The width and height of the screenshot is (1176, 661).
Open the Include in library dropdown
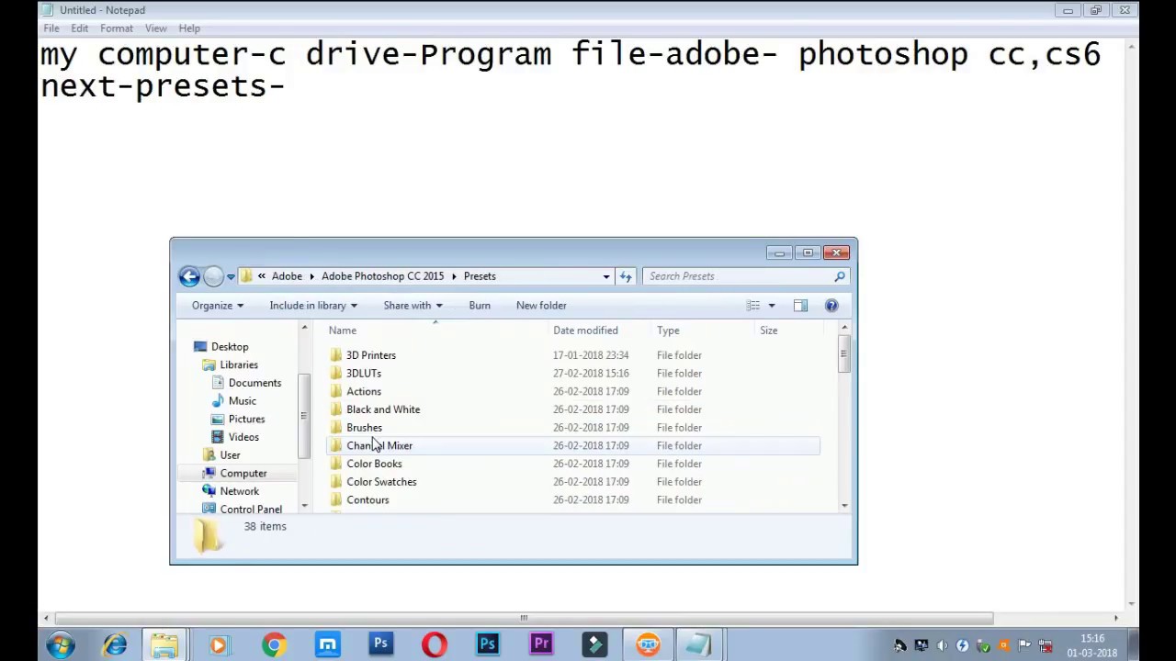(313, 306)
